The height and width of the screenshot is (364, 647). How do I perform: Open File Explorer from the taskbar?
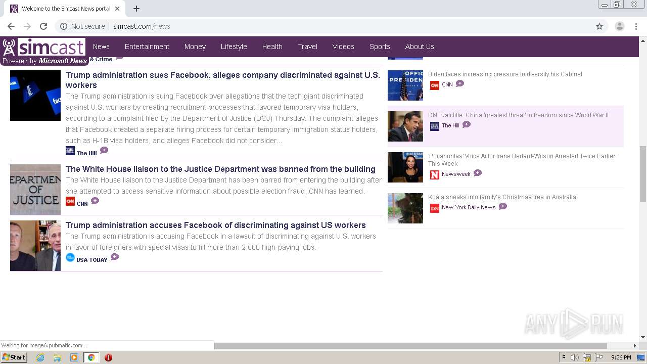tap(57, 357)
